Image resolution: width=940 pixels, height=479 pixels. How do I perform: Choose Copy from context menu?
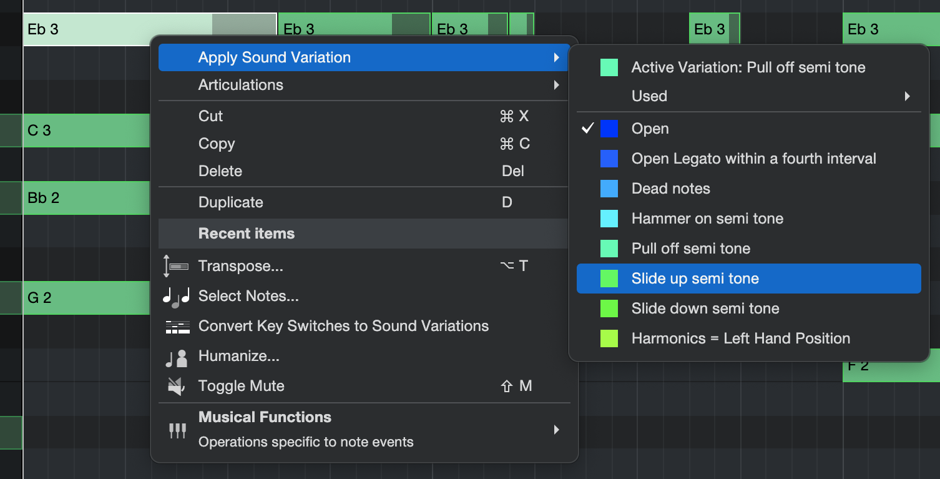pyautogui.click(x=365, y=144)
